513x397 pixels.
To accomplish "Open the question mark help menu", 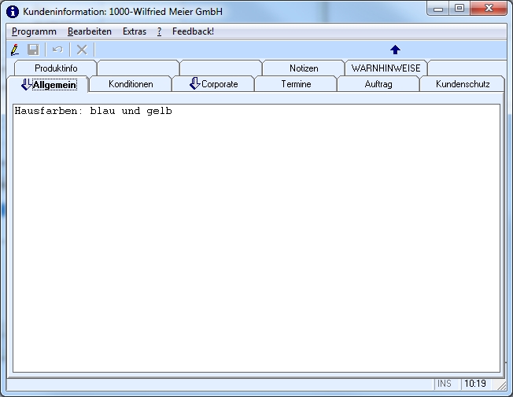I will 159,31.
